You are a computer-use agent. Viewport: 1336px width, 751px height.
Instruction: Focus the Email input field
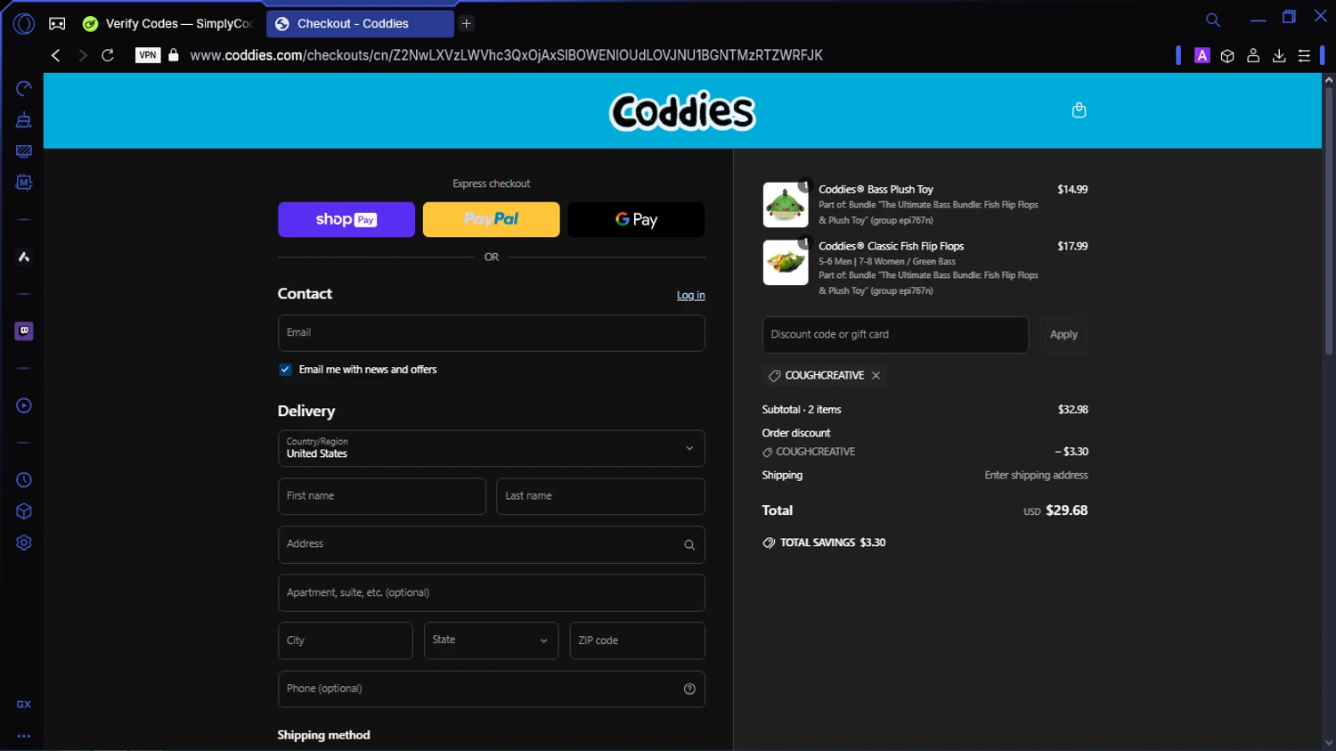point(491,333)
